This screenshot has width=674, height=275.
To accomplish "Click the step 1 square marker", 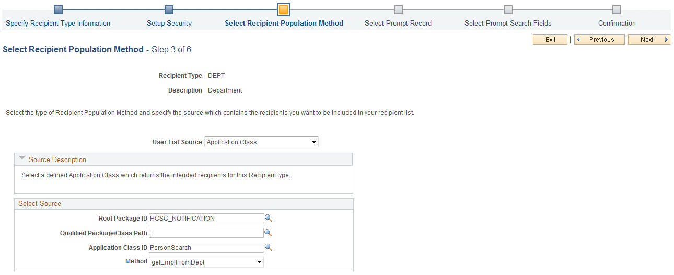I will tap(59, 9).
